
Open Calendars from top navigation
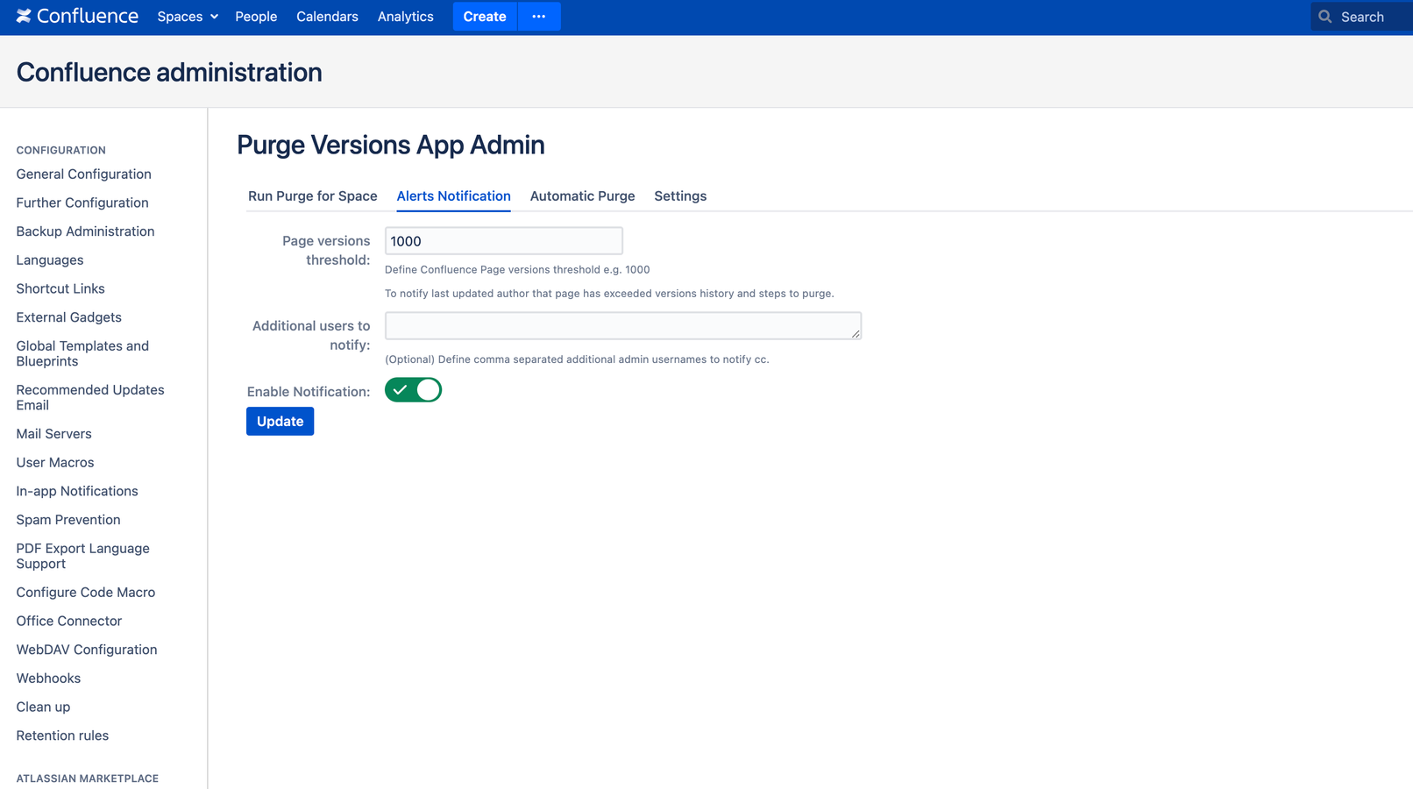pos(327,17)
